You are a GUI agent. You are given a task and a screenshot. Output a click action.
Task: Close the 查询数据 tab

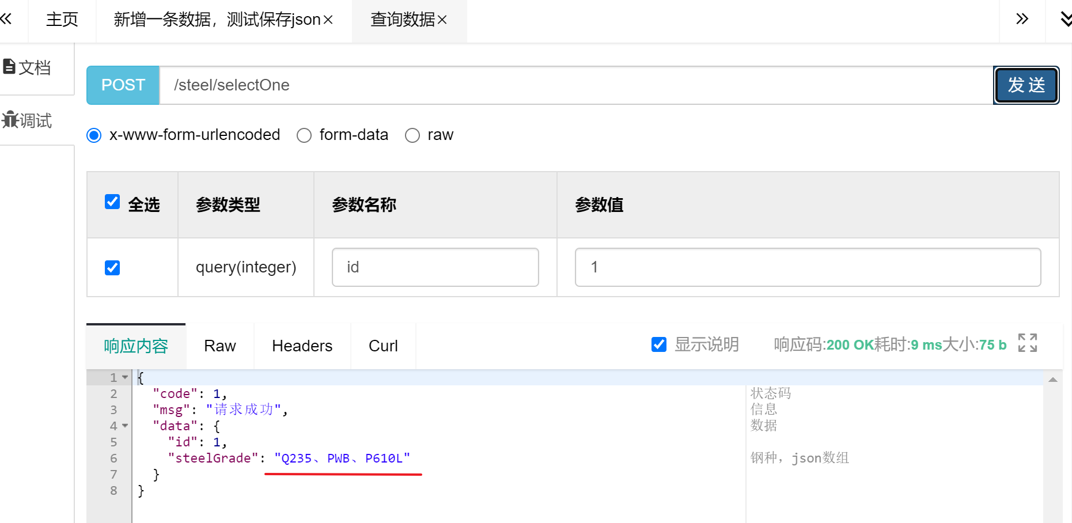[x=442, y=19]
